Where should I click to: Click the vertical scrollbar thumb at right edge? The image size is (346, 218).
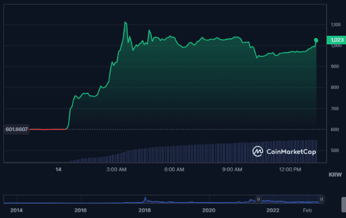pos(344,204)
